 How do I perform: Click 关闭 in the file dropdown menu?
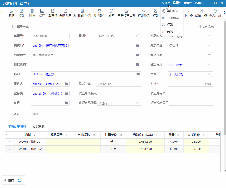(x=170, y=31)
